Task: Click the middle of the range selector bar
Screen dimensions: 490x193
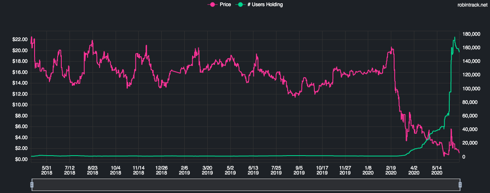Action: (x=246, y=185)
